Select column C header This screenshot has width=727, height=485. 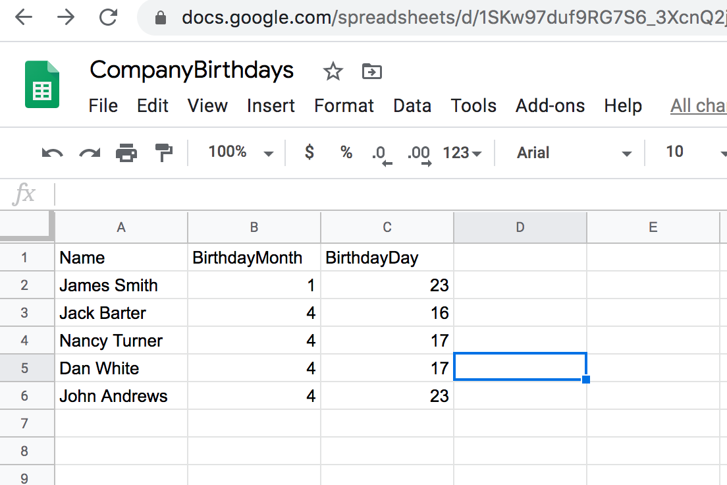click(387, 227)
